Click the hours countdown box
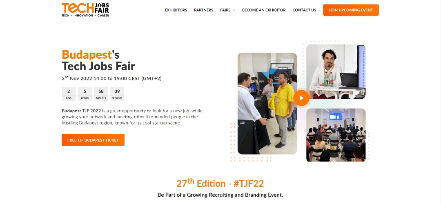This screenshot has width=441, height=204. (85, 94)
